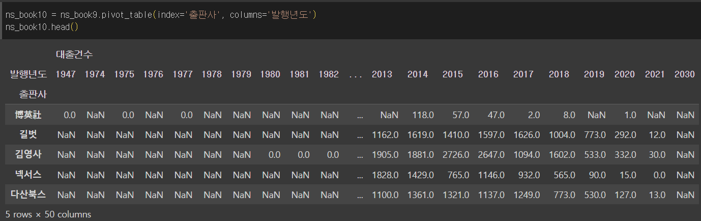Click the 1881.0 cell in 김영사 row
Viewport: 701px width, 221px height.
(x=421, y=155)
